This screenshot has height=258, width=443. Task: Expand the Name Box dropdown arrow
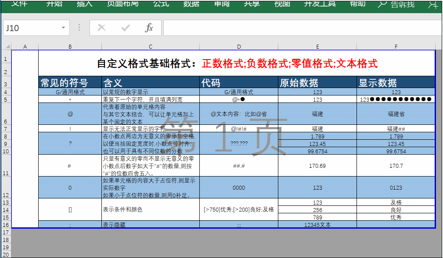63,28
